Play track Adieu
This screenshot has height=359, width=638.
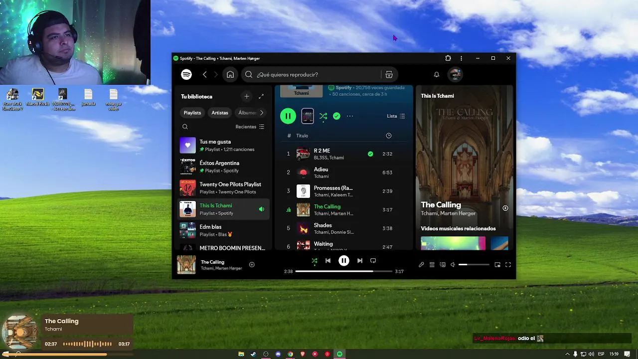(x=344, y=173)
